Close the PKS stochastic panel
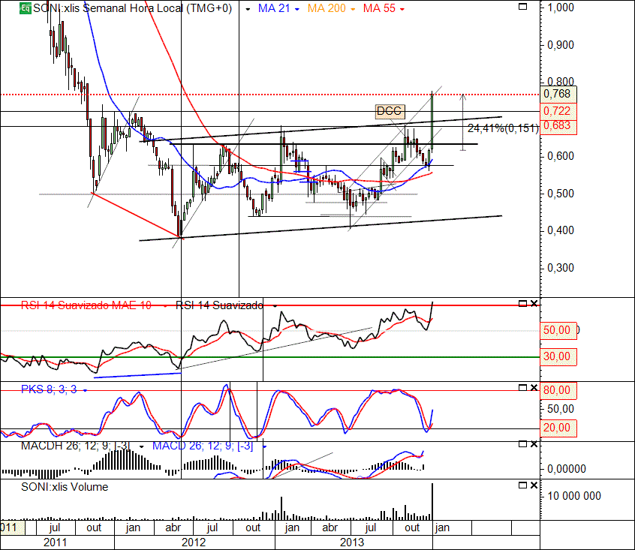The image size is (635, 550). (534, 388)
